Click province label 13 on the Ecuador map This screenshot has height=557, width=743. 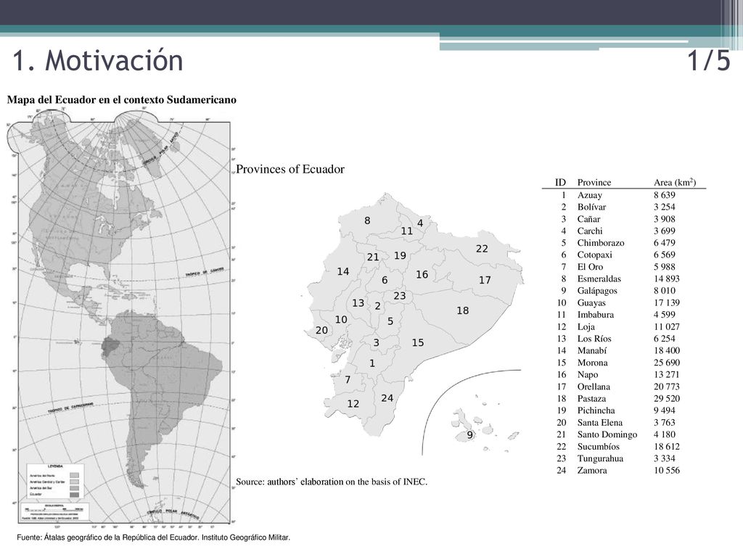click(x=358, y=303)
